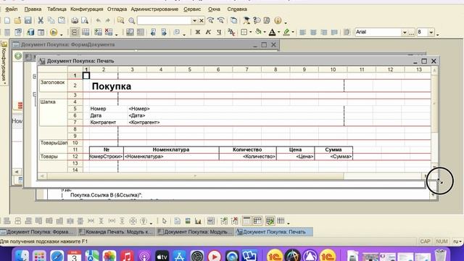The height and width of the screenshot is (261, 464).
Task: Open fill bucket color dropdown
Action: 265,32
